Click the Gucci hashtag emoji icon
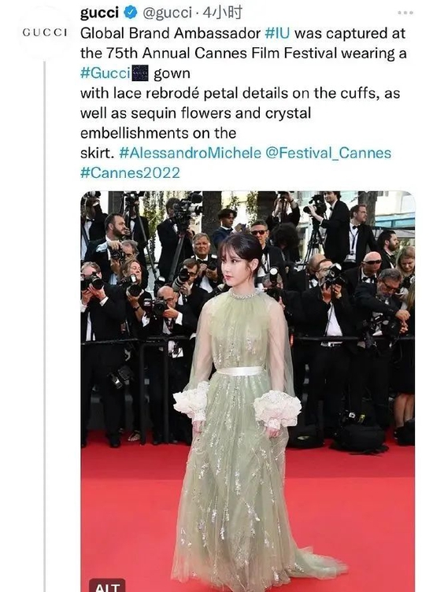 pyautogui.click(x=140, y=73)
